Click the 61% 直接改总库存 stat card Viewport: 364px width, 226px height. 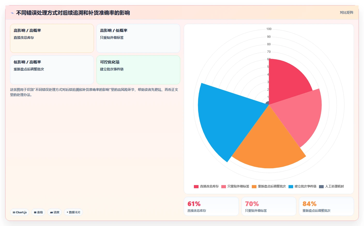click(x=211, y=206)
